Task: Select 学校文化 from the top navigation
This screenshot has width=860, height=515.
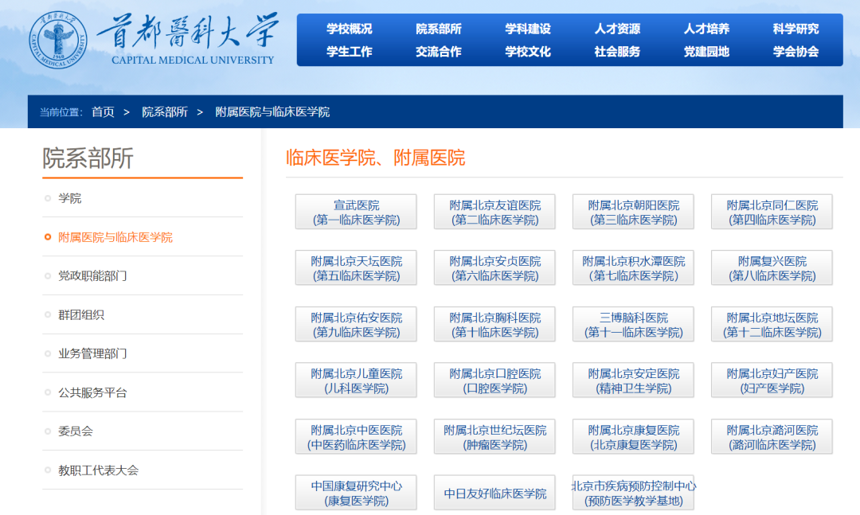Action: point(528,52)
